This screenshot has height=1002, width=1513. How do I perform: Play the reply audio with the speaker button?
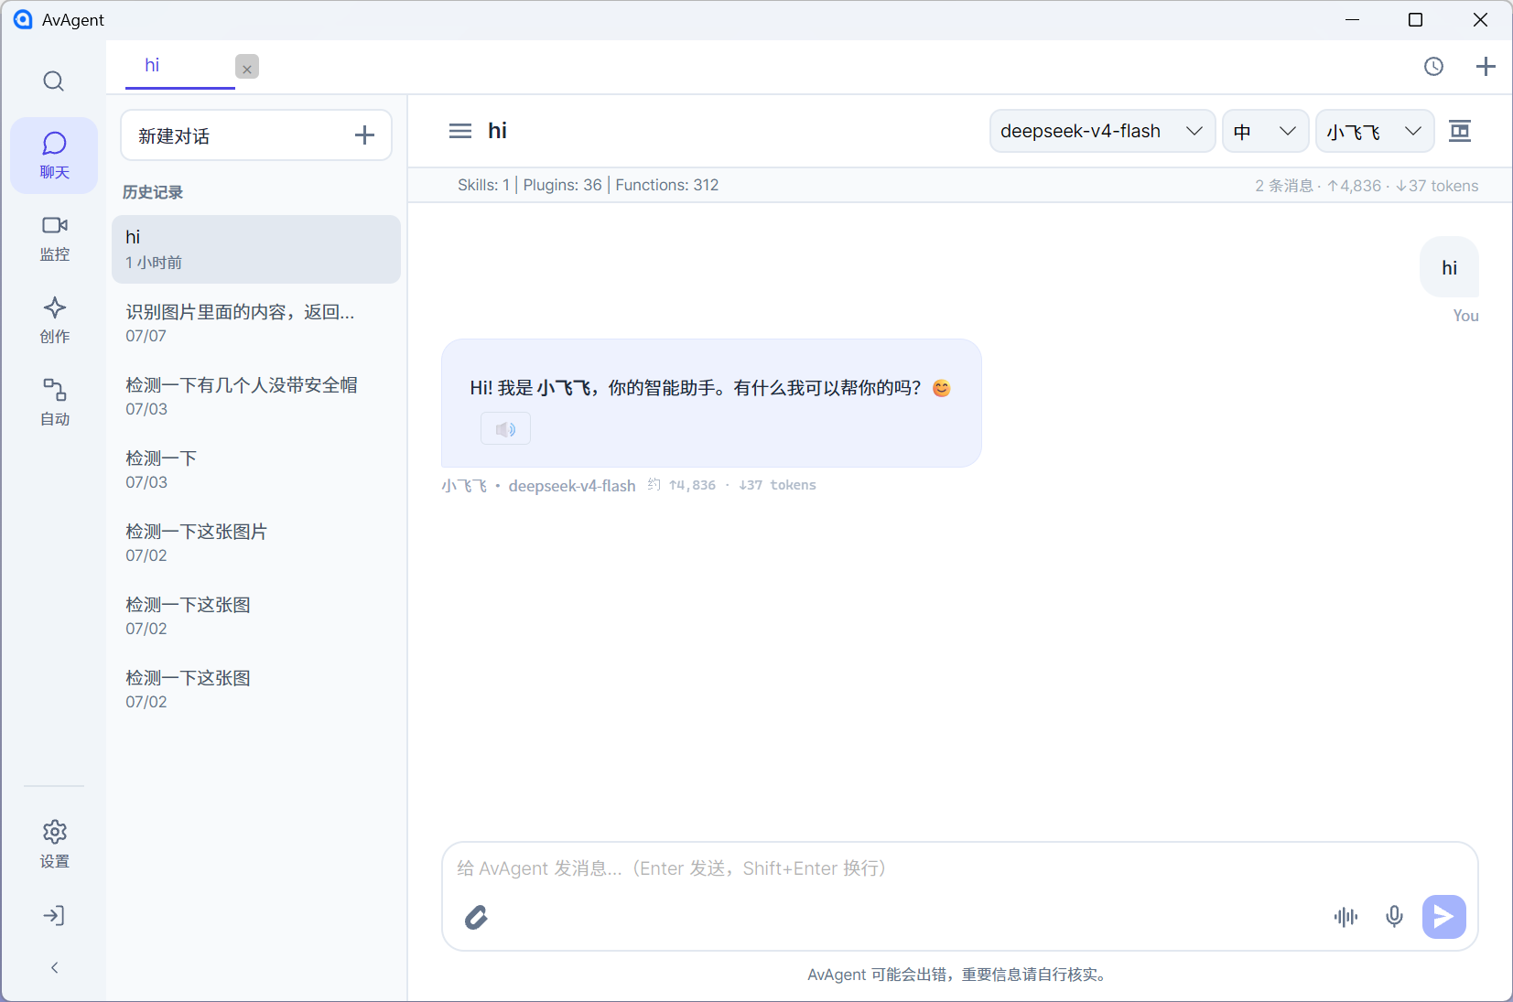pos(505,429)
